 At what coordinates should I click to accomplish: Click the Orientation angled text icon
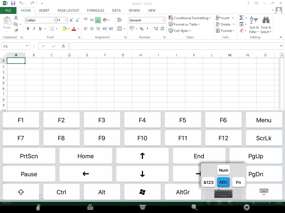click(105, 20)
